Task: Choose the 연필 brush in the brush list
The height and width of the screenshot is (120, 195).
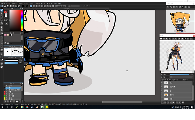Action: (x=12, y=86)
